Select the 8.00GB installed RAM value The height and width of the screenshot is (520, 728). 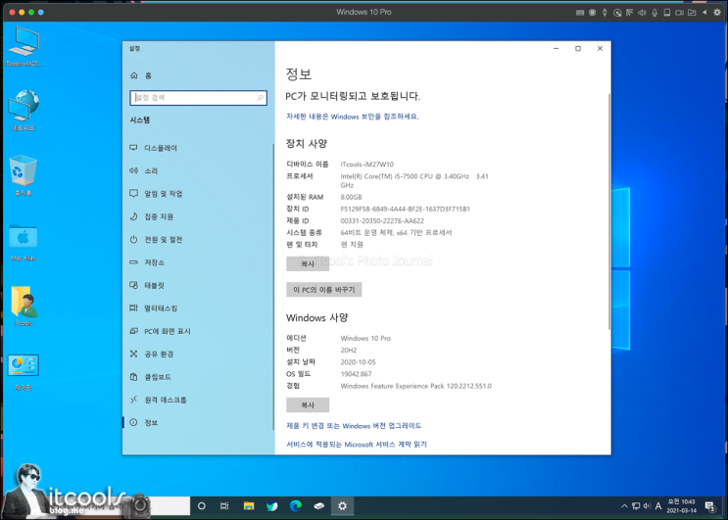click(x=351, y=197)
